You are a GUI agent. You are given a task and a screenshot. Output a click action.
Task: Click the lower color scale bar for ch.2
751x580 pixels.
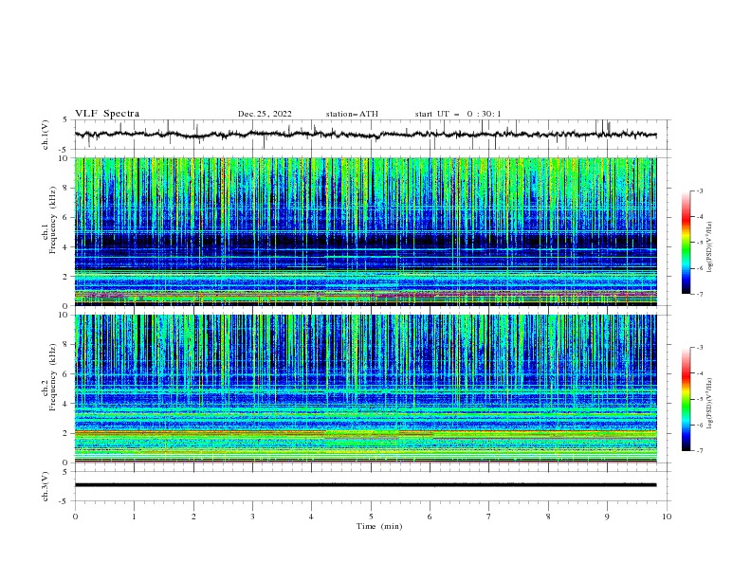click(x=686, y=399)
